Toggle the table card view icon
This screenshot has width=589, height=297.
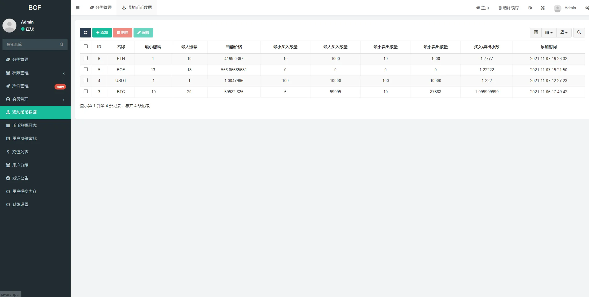536,33
